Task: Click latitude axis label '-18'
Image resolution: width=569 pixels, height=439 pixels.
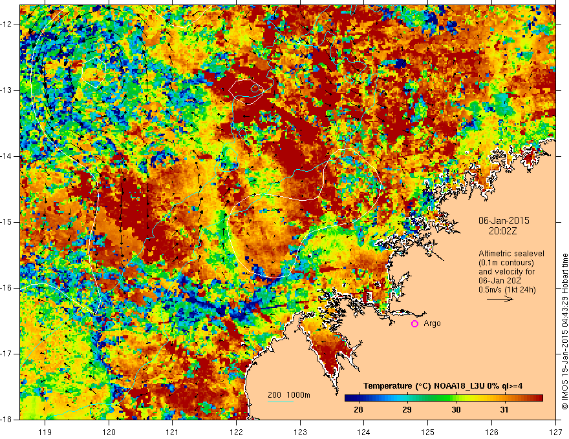Action: click(6, 420)
